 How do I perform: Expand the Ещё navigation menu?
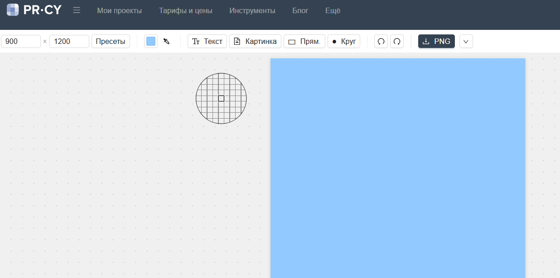[333, 10]
